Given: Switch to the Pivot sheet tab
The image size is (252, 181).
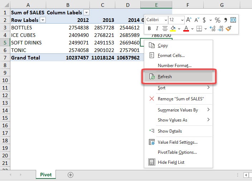Looking at the screenshot, I should click(x=46, y=175).
